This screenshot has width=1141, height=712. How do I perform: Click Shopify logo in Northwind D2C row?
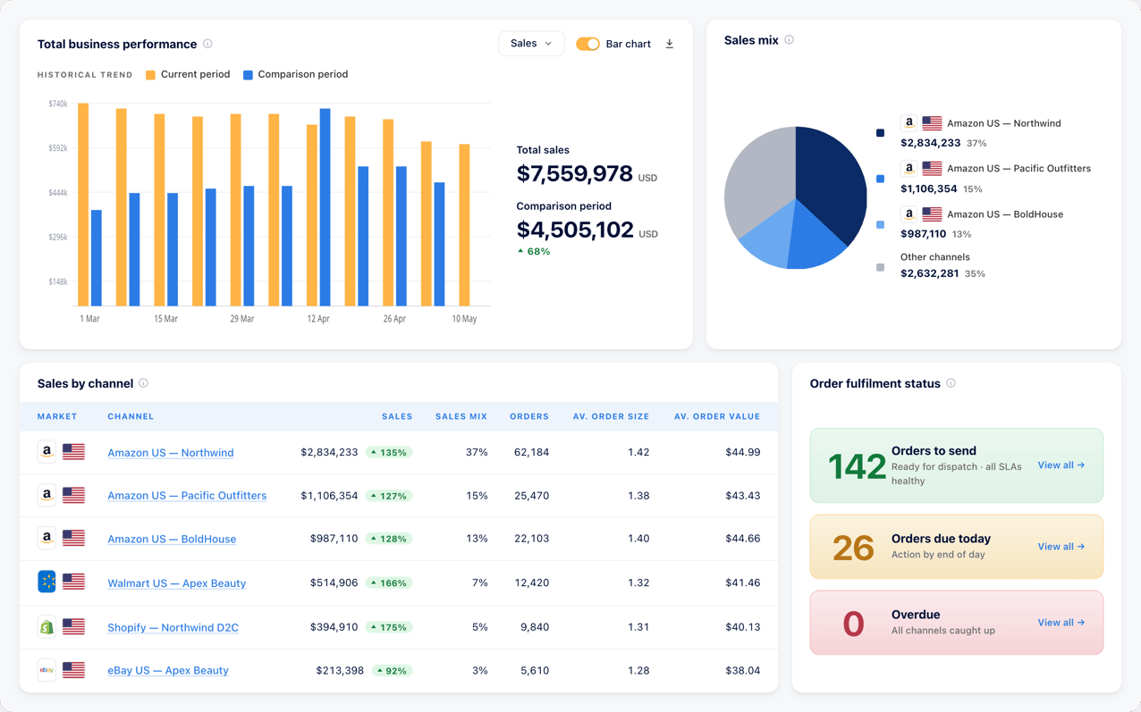coord(46,627)
